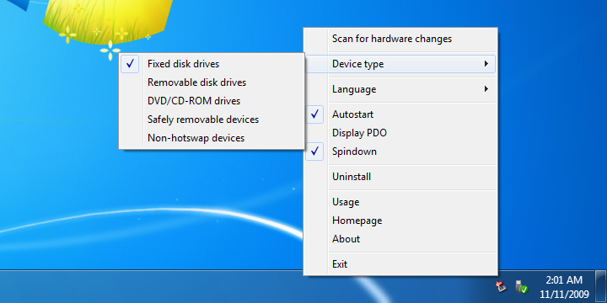Click the HotSwap tray icon with red arrow
Viewport: 607px width, 303px height.
[502, 286]
